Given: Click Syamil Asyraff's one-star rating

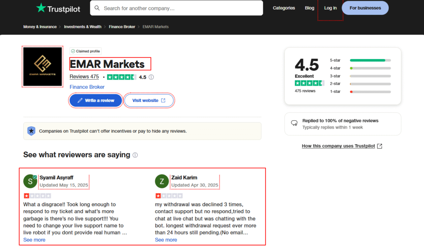Looking at the screenshot, I should tap(37, 196).
